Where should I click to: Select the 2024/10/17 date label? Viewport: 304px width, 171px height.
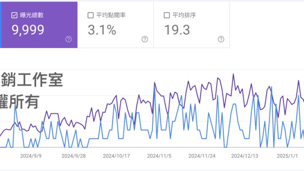tap(116, 155)
